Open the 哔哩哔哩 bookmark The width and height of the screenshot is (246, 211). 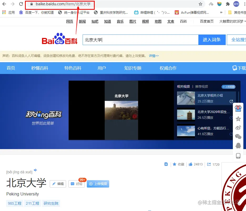[152, 12]
